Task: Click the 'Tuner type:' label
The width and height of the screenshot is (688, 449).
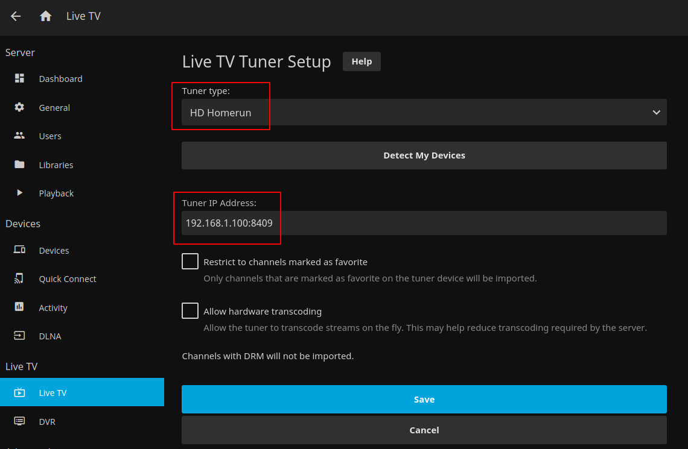Action: tap(206, 91)
